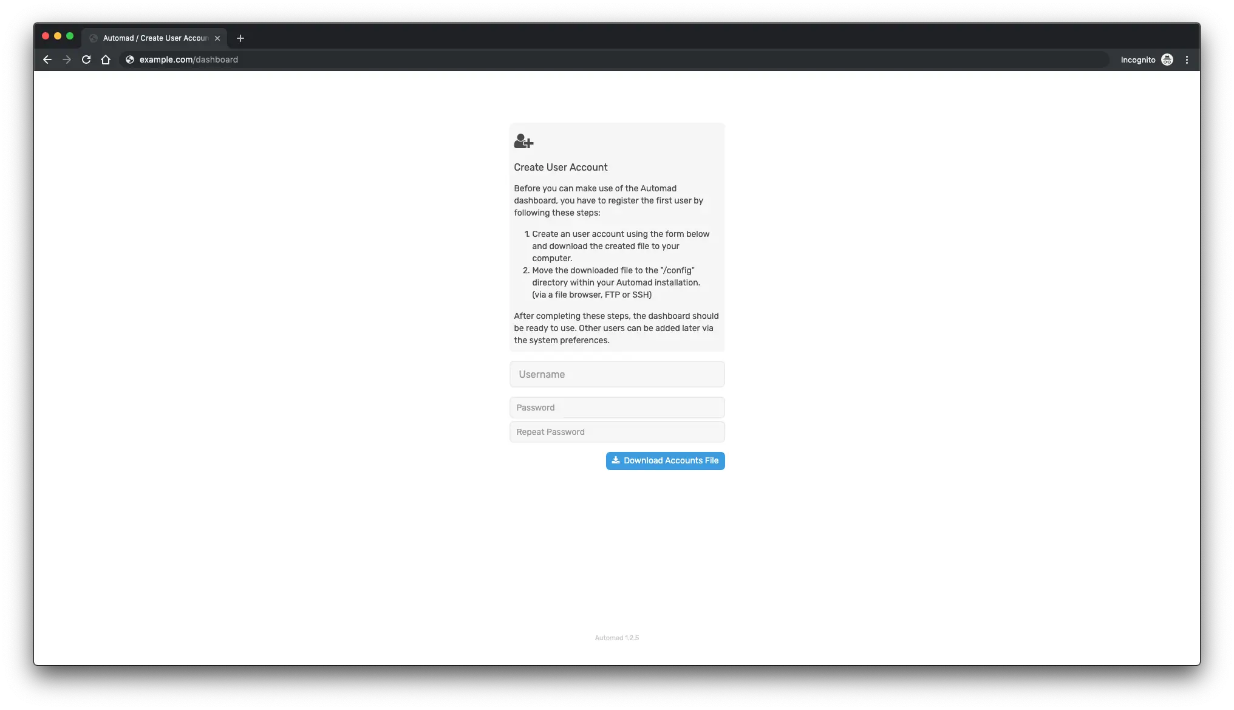The width and height of the screenshot is (1234, 710).
Task: Click the Create User Account heading
Action: (x=561, y=167)
